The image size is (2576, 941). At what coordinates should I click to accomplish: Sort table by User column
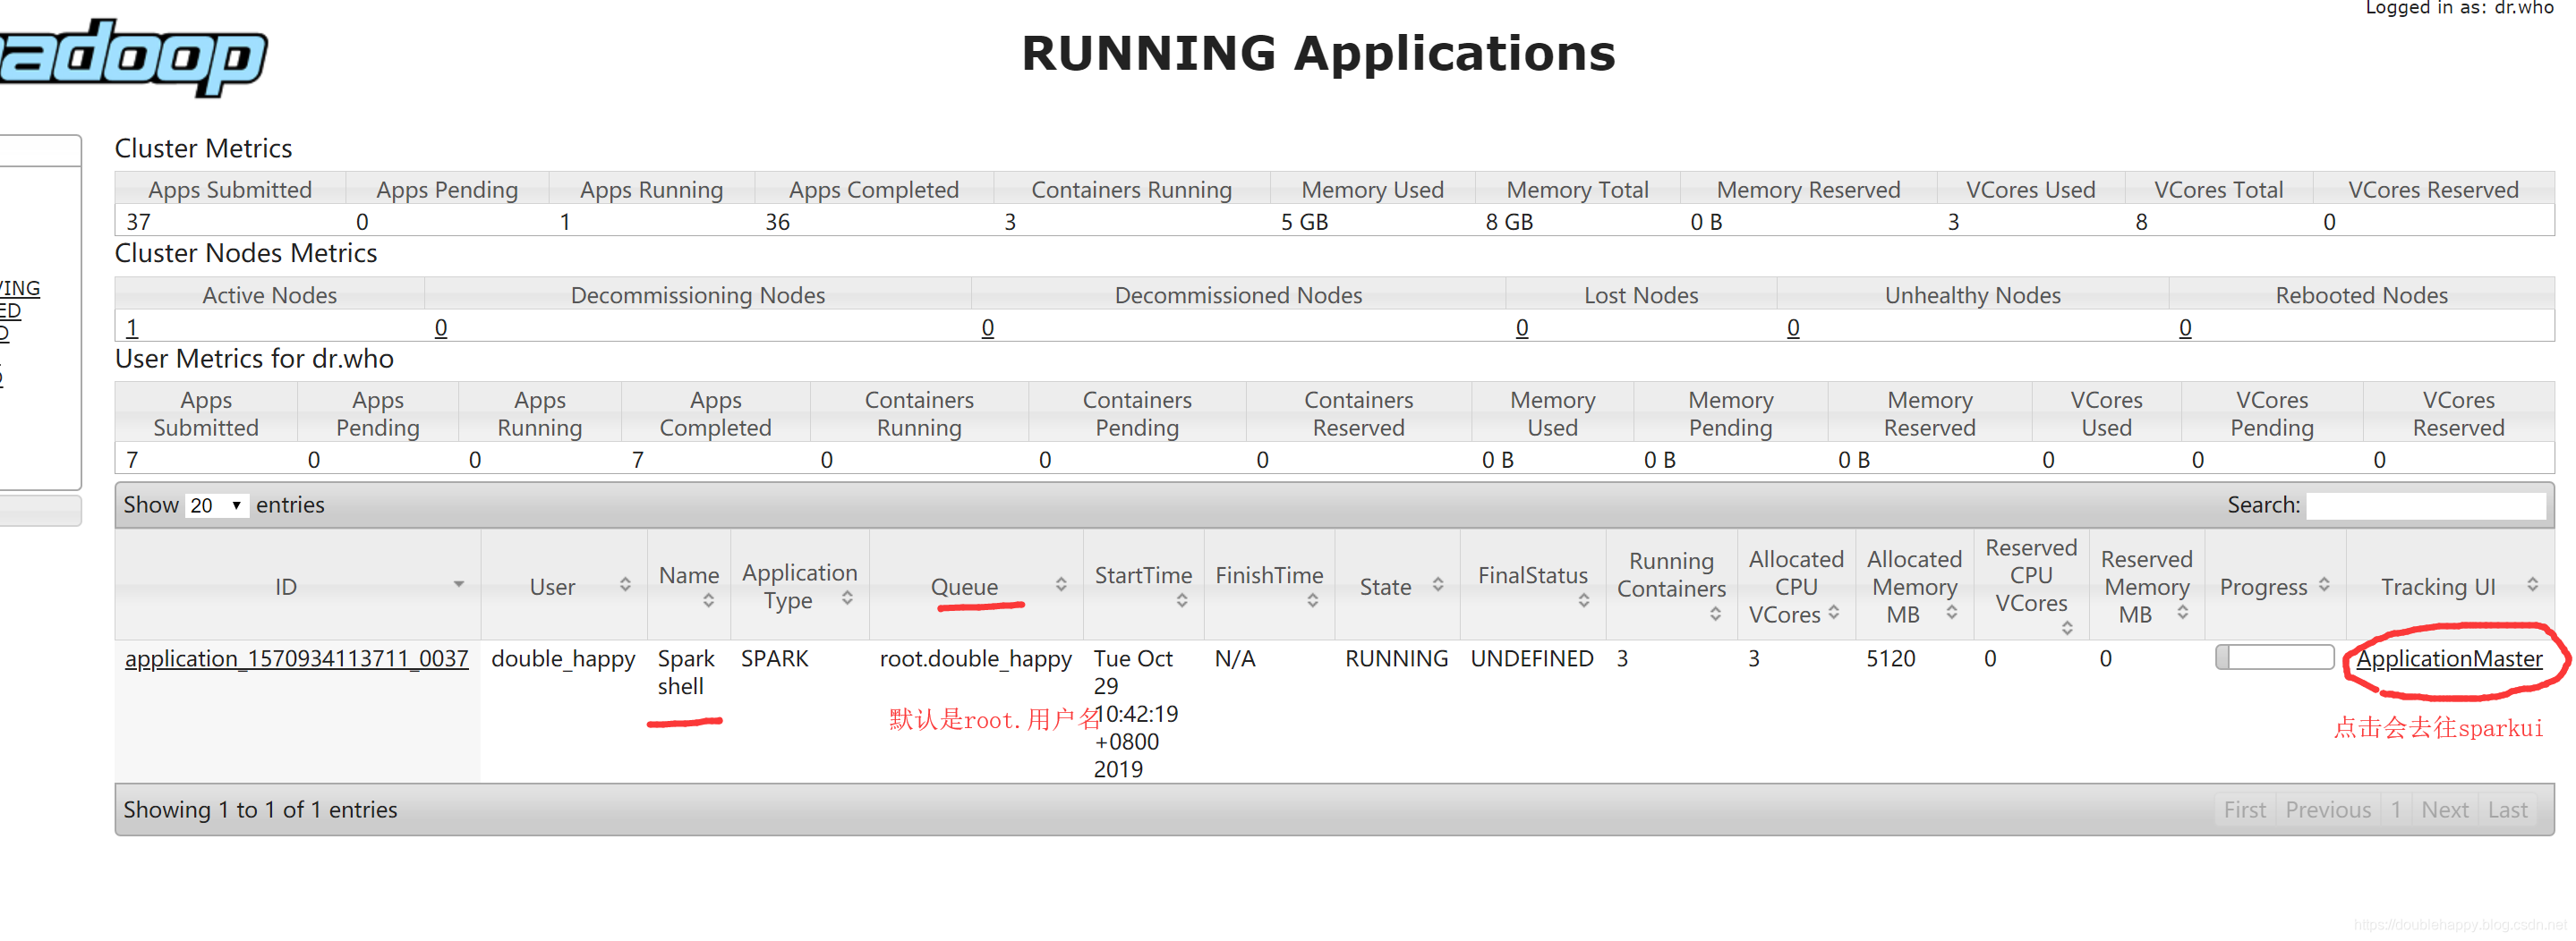tap(564, 585)
